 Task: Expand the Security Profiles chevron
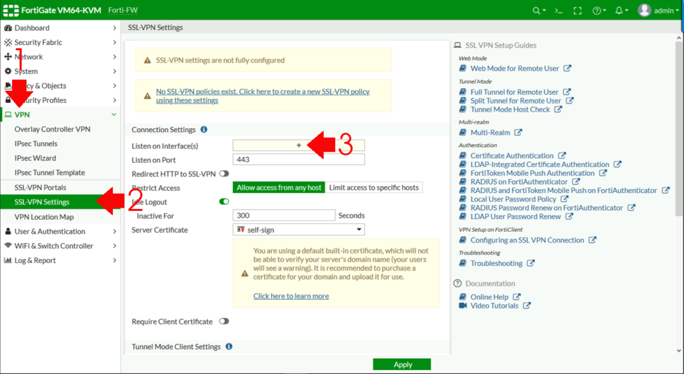click(x=114, y=100)
